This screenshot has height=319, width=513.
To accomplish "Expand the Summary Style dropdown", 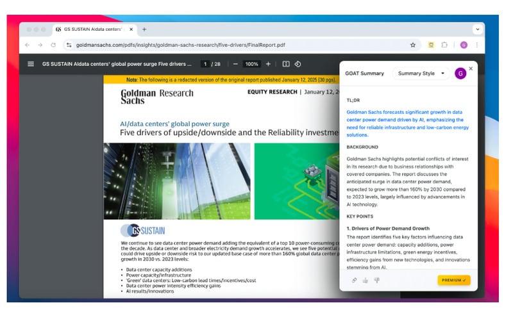I will pyautogui.click(x=420, y=74).
